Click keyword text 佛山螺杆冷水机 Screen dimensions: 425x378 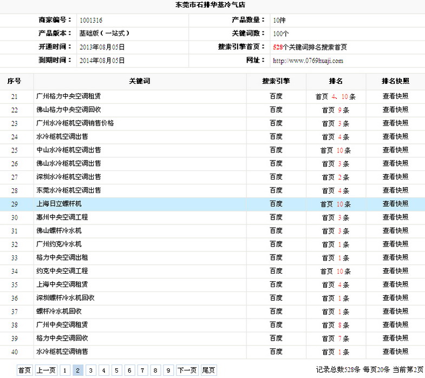click(x=59, y=231)
